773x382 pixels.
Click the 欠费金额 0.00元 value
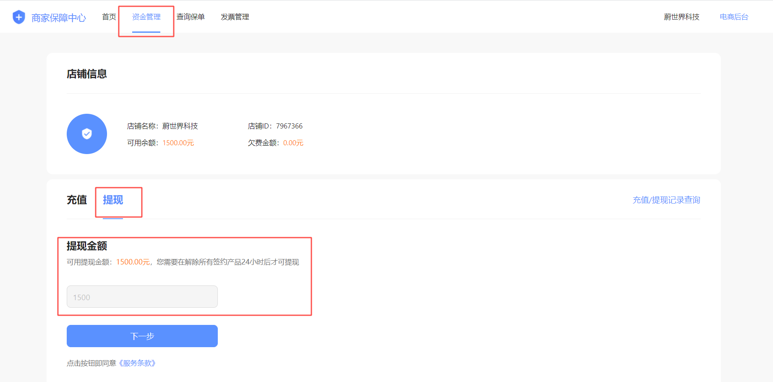pos(293,143)
